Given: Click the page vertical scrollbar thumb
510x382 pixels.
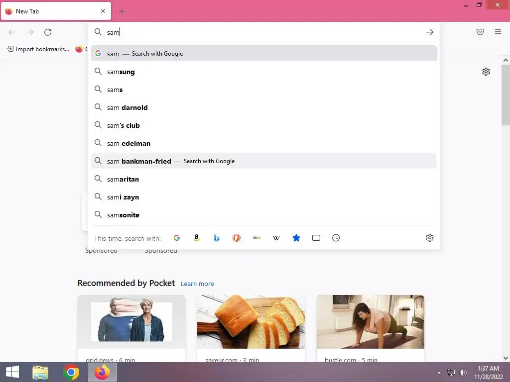Looking at the screenshot, I should point(506,95).
